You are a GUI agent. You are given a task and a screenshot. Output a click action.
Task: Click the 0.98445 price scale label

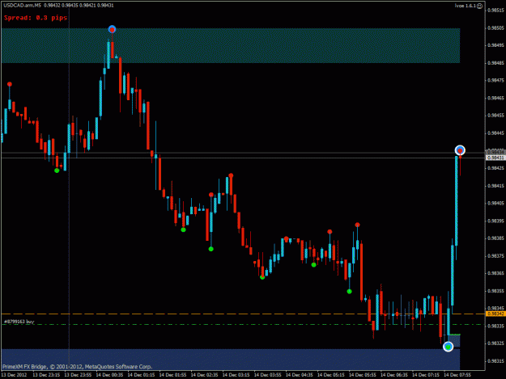[496, 133]
